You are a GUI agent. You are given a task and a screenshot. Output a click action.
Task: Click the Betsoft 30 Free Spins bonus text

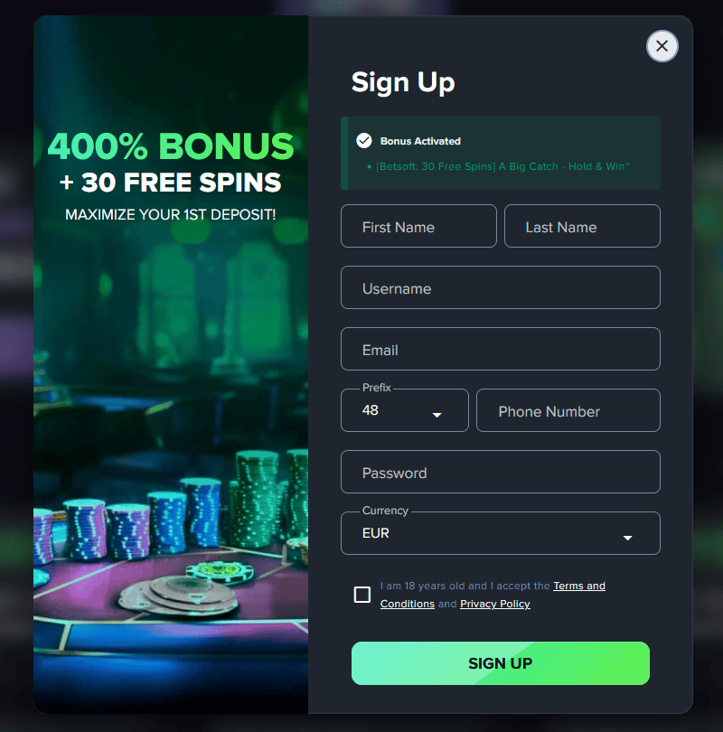tap(502, 166)
